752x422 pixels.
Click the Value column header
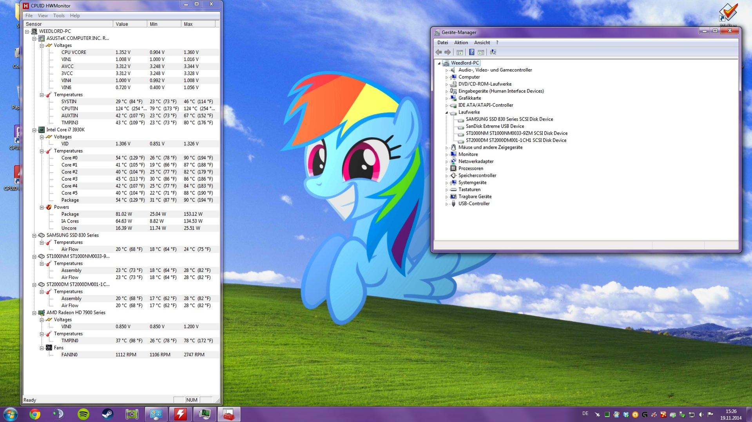click(x=130, y=24)
